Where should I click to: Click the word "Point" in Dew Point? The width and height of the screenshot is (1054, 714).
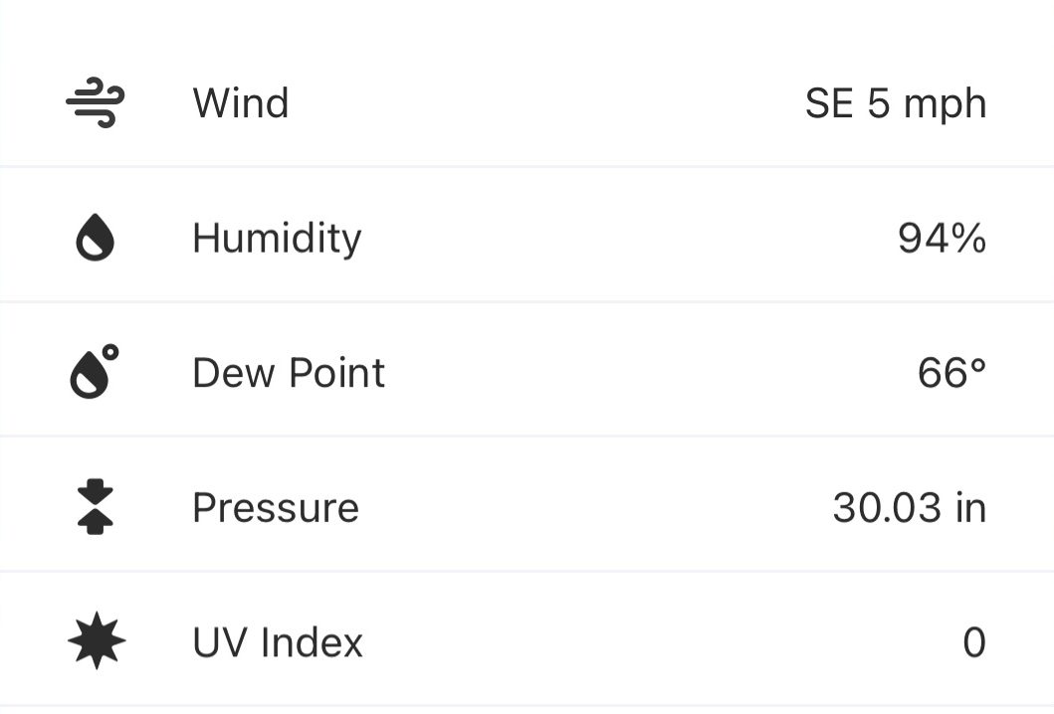click(x=336, y=373)
